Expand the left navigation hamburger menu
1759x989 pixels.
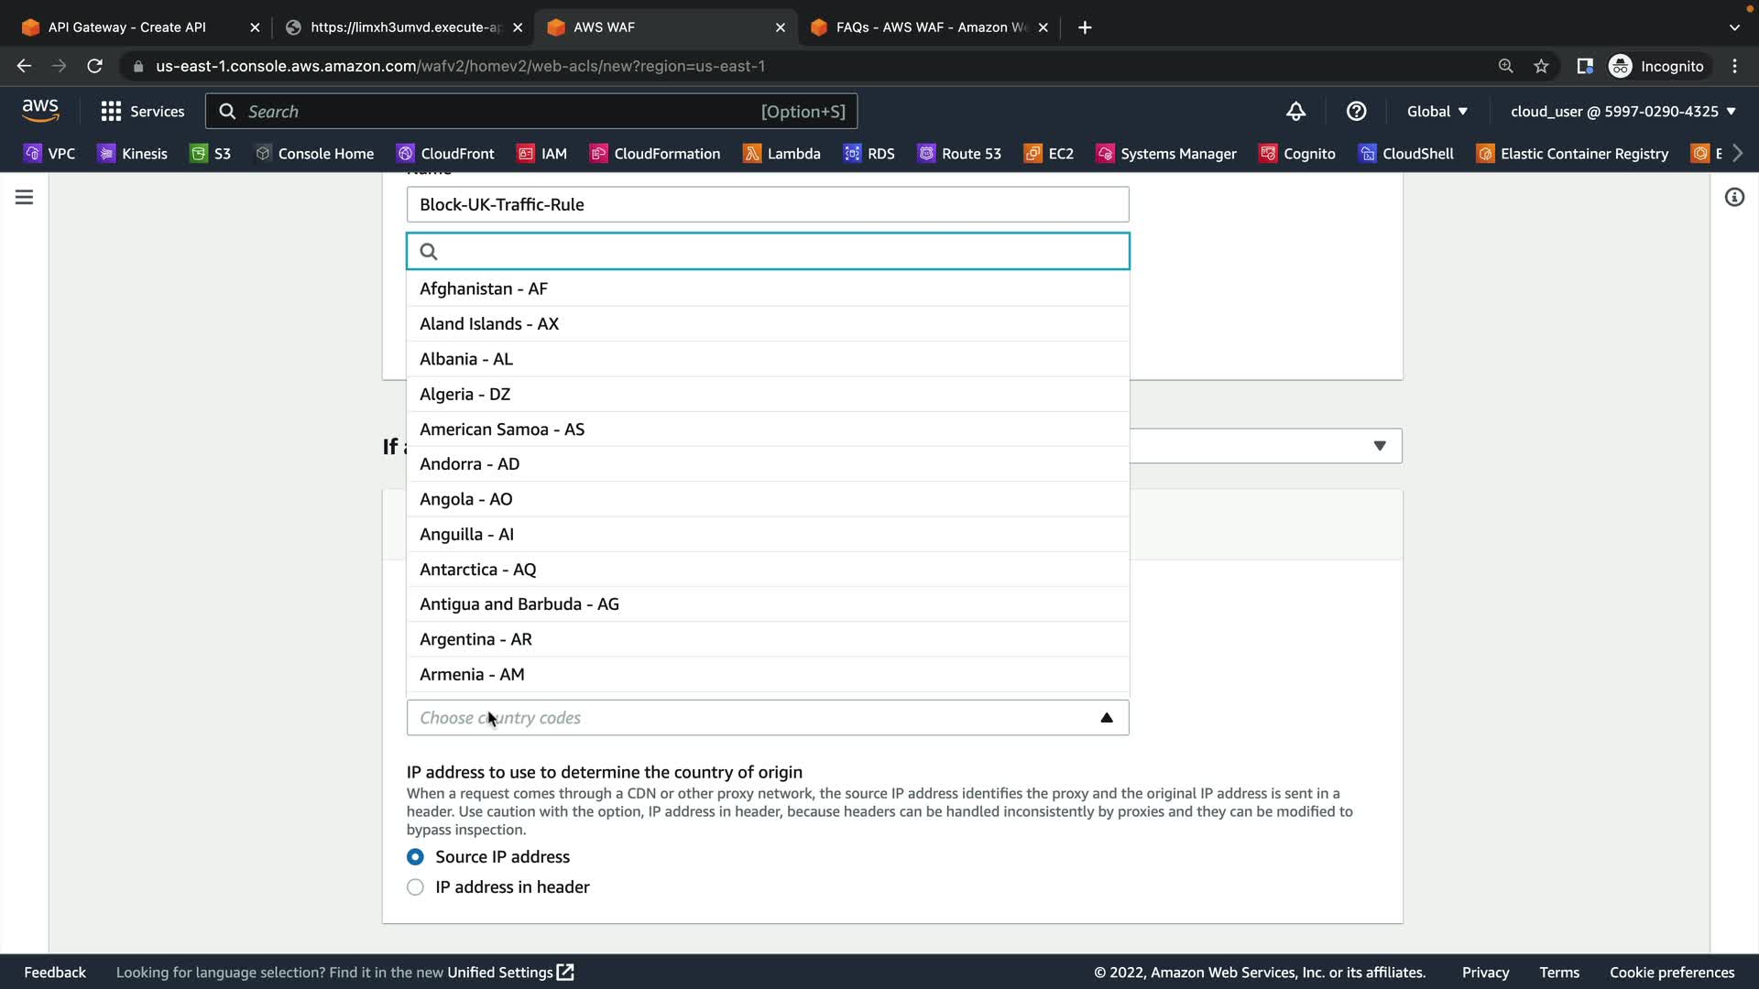[x=25, y=198]
